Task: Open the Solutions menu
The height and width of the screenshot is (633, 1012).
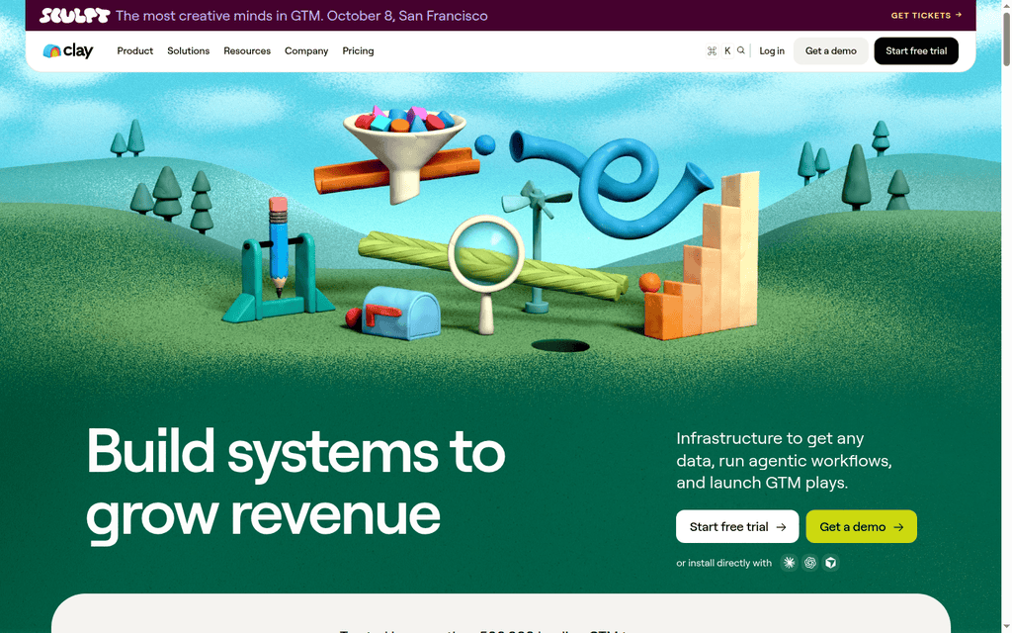Action: pyautogui.click(x=189, y=51)
